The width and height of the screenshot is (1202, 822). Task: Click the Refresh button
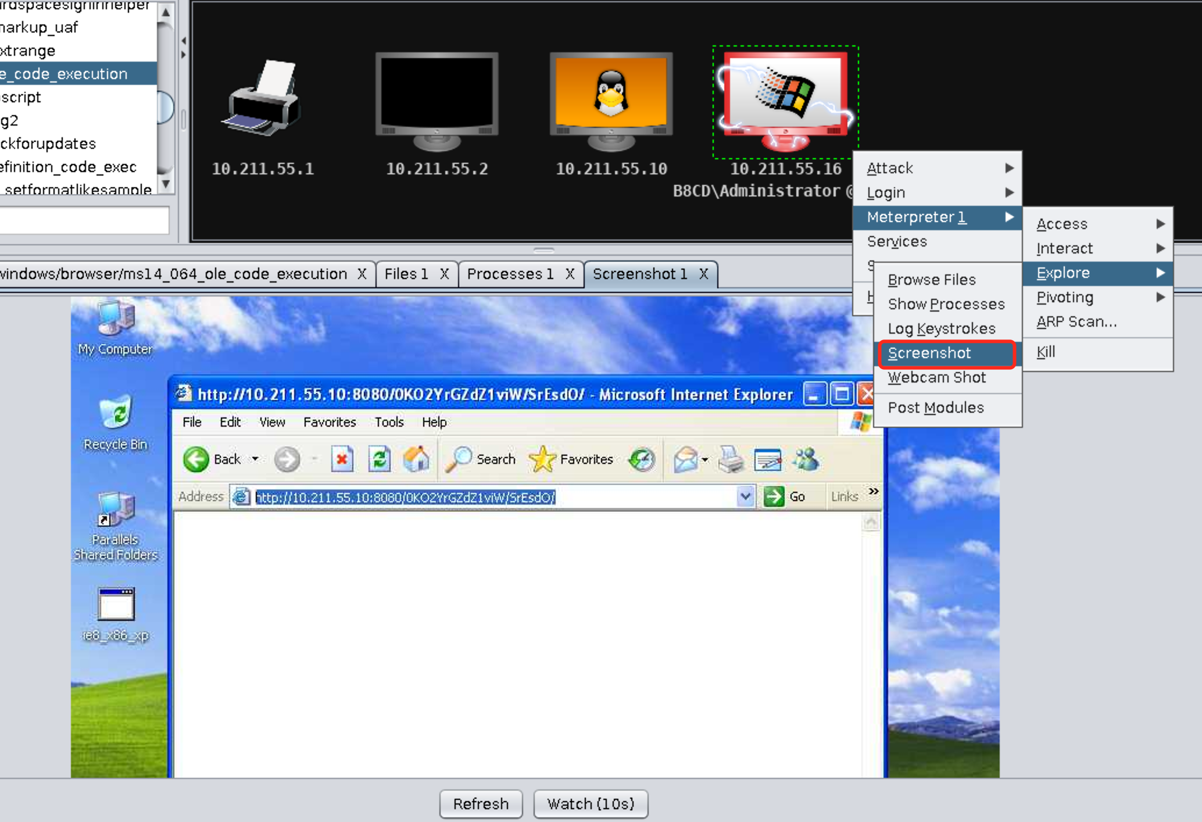pyautogui.click(x=481, y=803)
